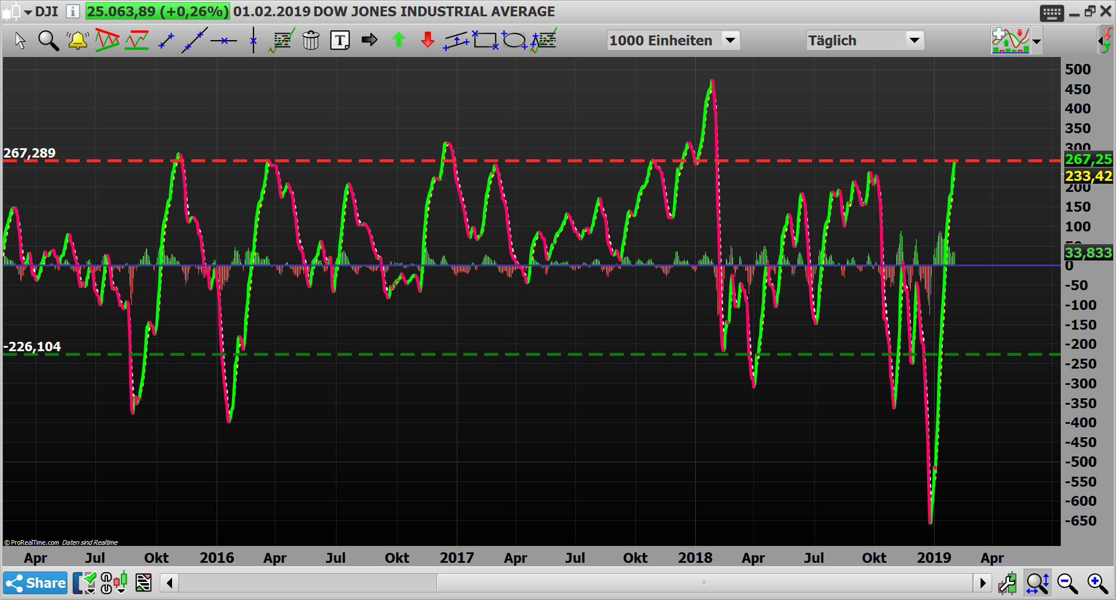Open the ProRealTime.com copyright link
Image resolution: width=1116 pixels, height=600 pixels.
[32, 542]
